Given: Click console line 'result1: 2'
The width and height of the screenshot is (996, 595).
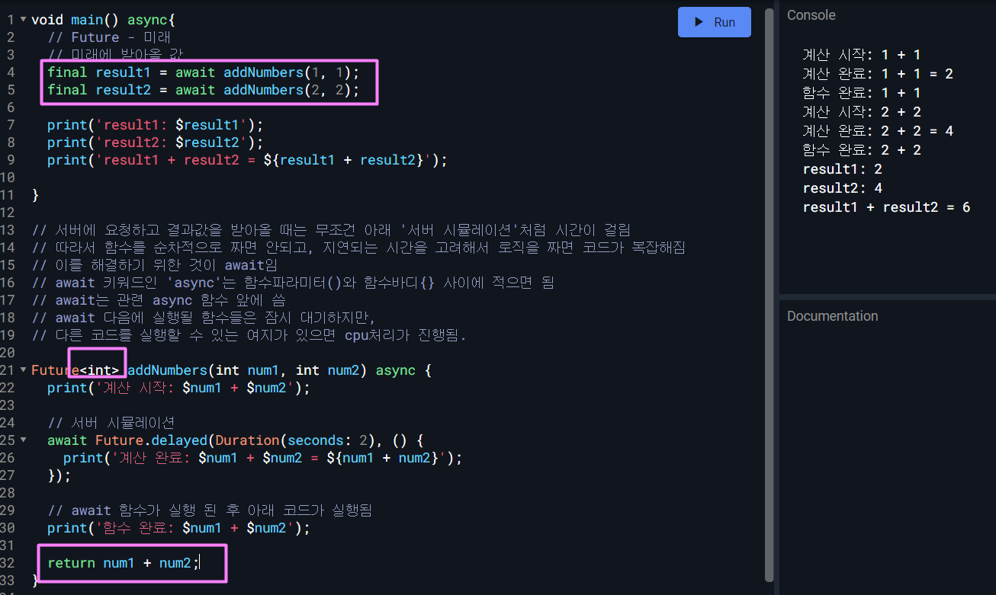Looking at the screenshot, I should (842, 169).
